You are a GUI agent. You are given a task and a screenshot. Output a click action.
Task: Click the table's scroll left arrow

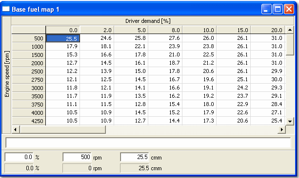click(16, 129)
